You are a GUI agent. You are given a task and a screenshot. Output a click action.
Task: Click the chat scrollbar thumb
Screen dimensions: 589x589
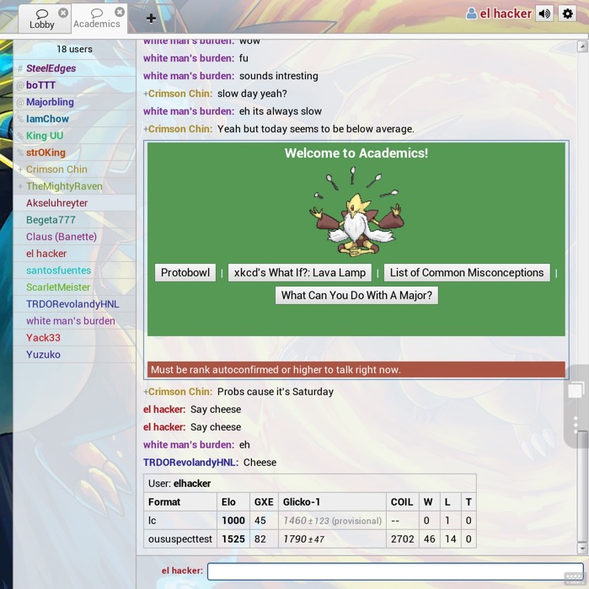(x=582, y=485)
